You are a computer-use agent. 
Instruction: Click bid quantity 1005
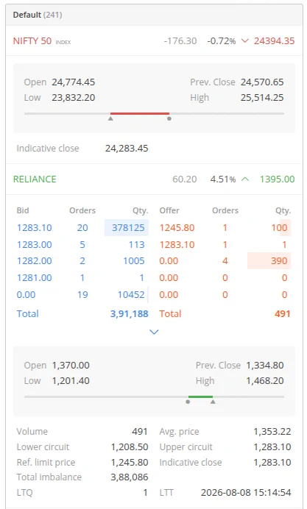coord(134,261)
